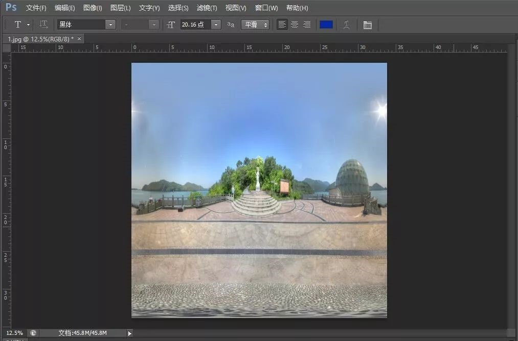Toggle text orientation icon
Screen dimensions: 518x341
(43, 25)
